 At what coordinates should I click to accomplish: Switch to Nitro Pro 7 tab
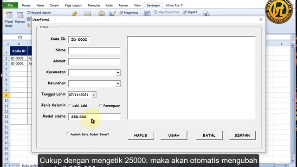[174, 5]
